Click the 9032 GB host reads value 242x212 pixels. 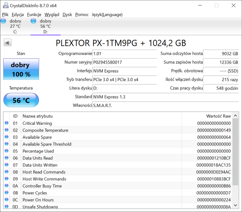[x=221, y=54]
